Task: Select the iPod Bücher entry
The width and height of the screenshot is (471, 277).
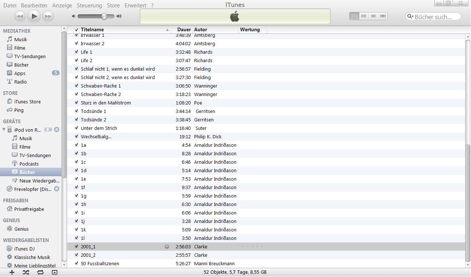Action: pos(31,172)
